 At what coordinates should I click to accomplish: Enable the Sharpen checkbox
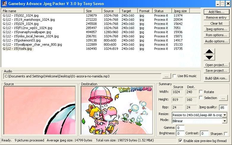(226, 134)
